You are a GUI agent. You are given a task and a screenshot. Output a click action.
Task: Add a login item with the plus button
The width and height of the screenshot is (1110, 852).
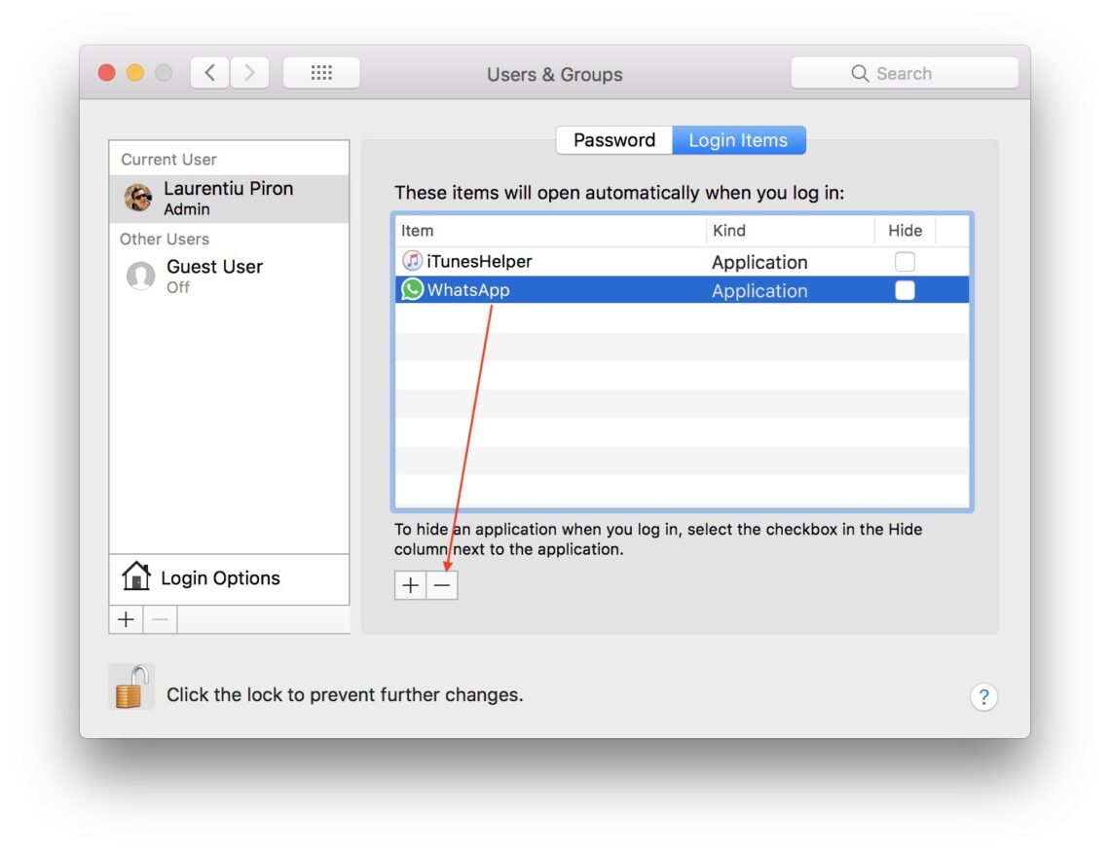point(410,585)
